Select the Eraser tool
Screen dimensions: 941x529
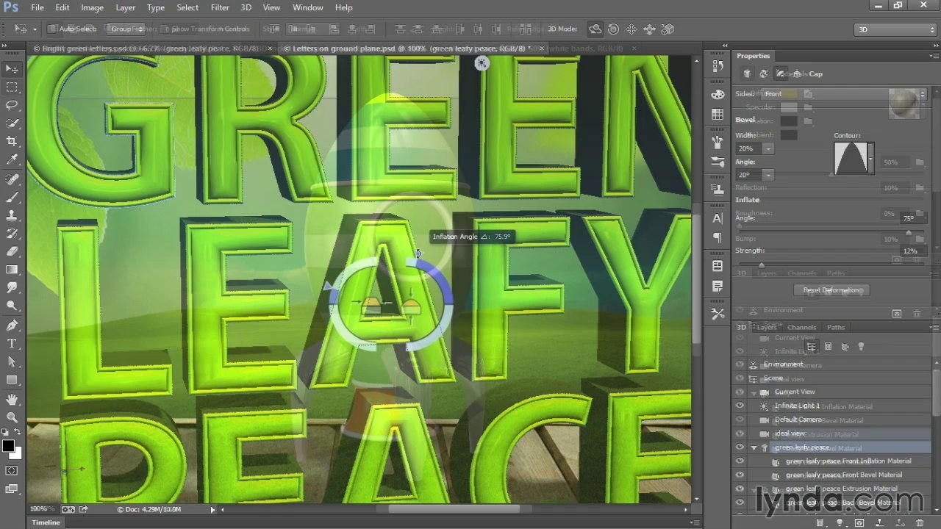(x=12, y=252)
